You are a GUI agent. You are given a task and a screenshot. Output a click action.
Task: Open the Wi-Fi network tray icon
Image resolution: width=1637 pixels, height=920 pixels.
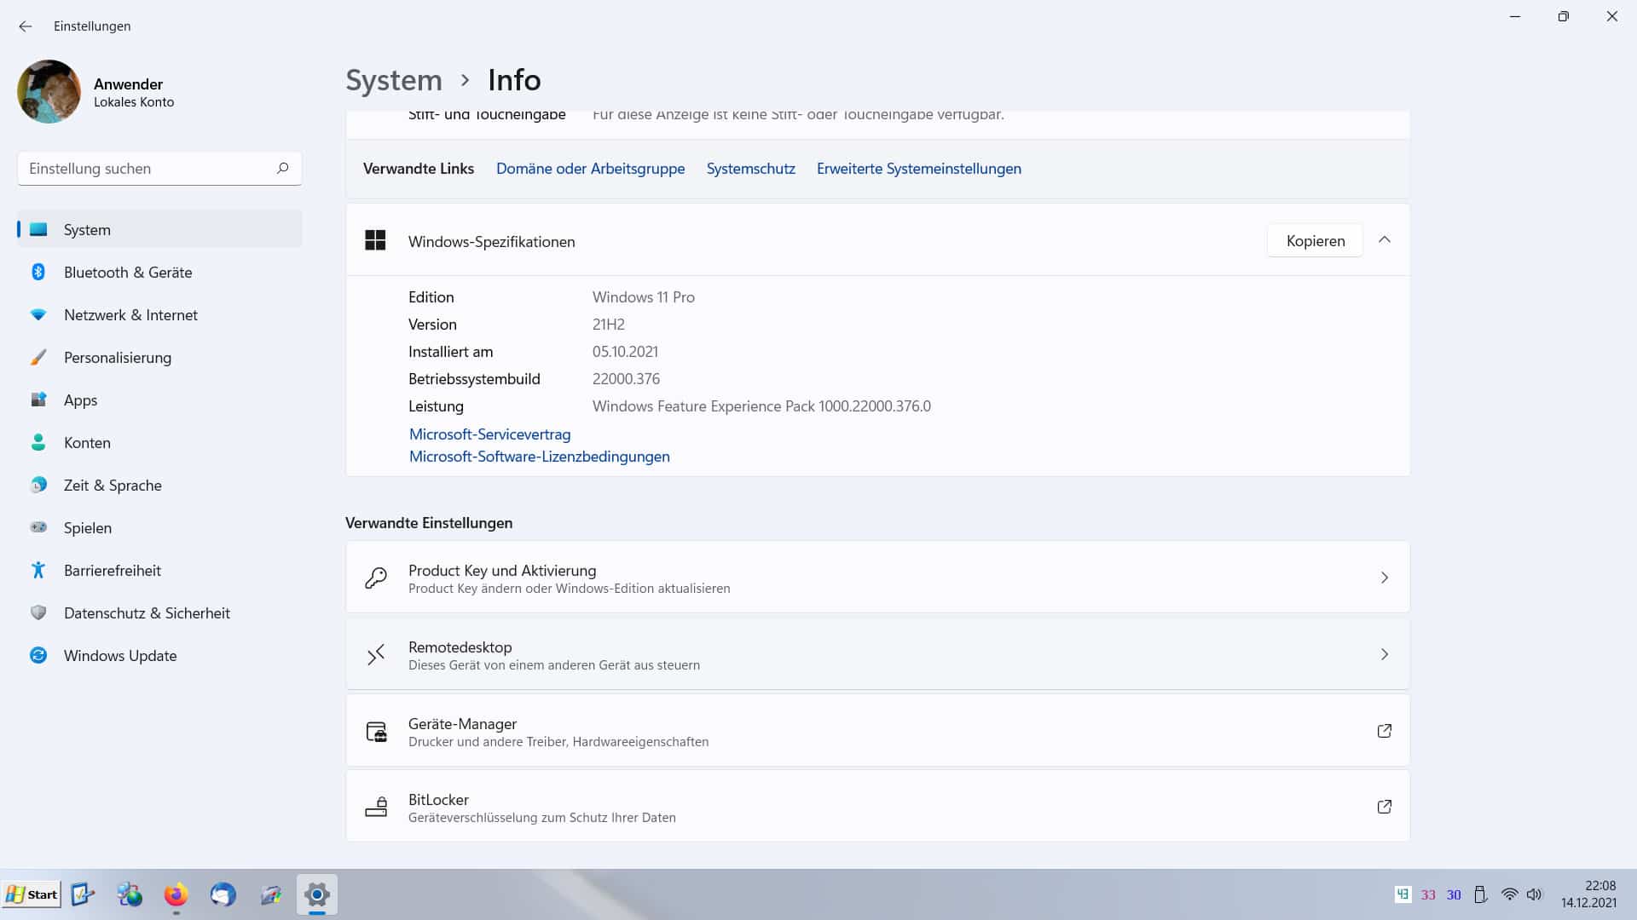(1509, 894)
